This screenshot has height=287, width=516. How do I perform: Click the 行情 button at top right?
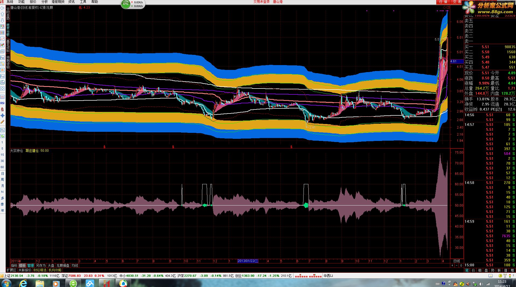pos(443,2)
